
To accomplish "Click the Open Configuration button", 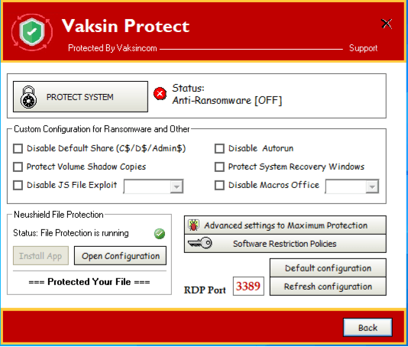I will [x=120, y=256].
